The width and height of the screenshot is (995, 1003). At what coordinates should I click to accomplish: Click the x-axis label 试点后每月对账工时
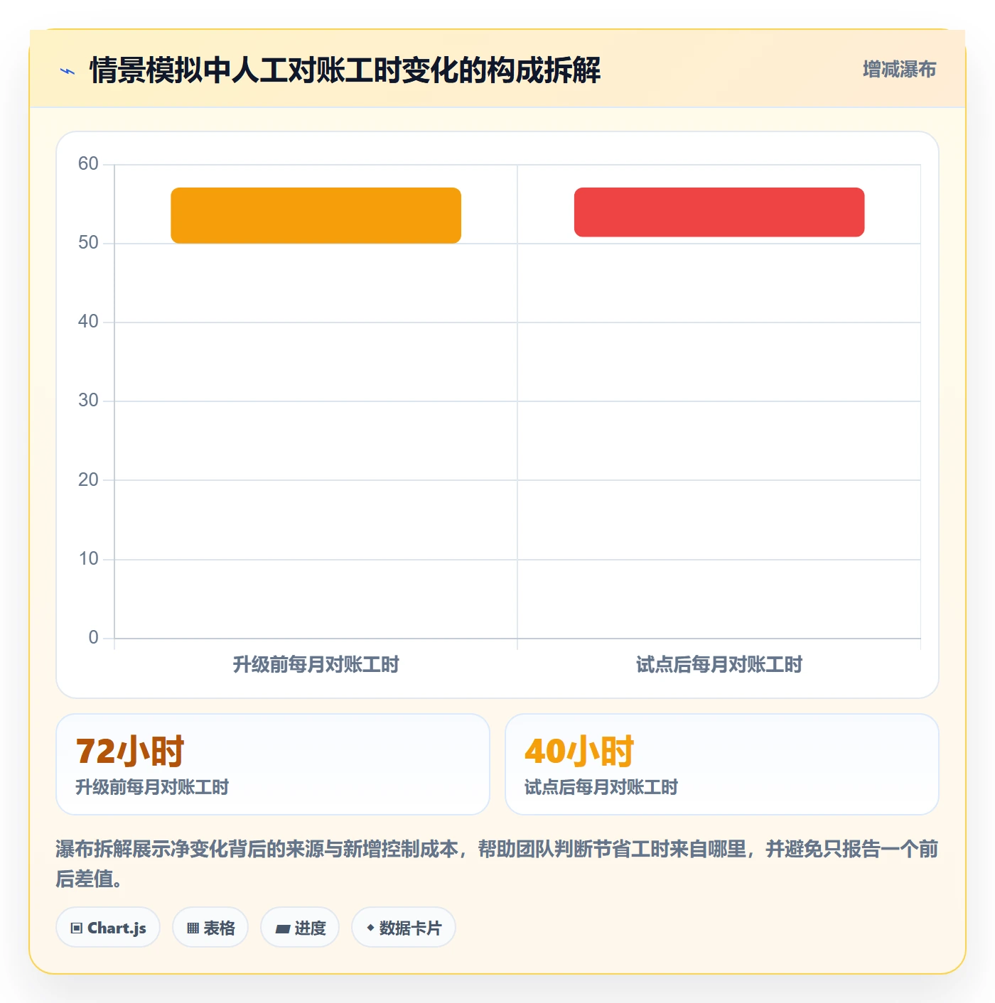[719, 665]
